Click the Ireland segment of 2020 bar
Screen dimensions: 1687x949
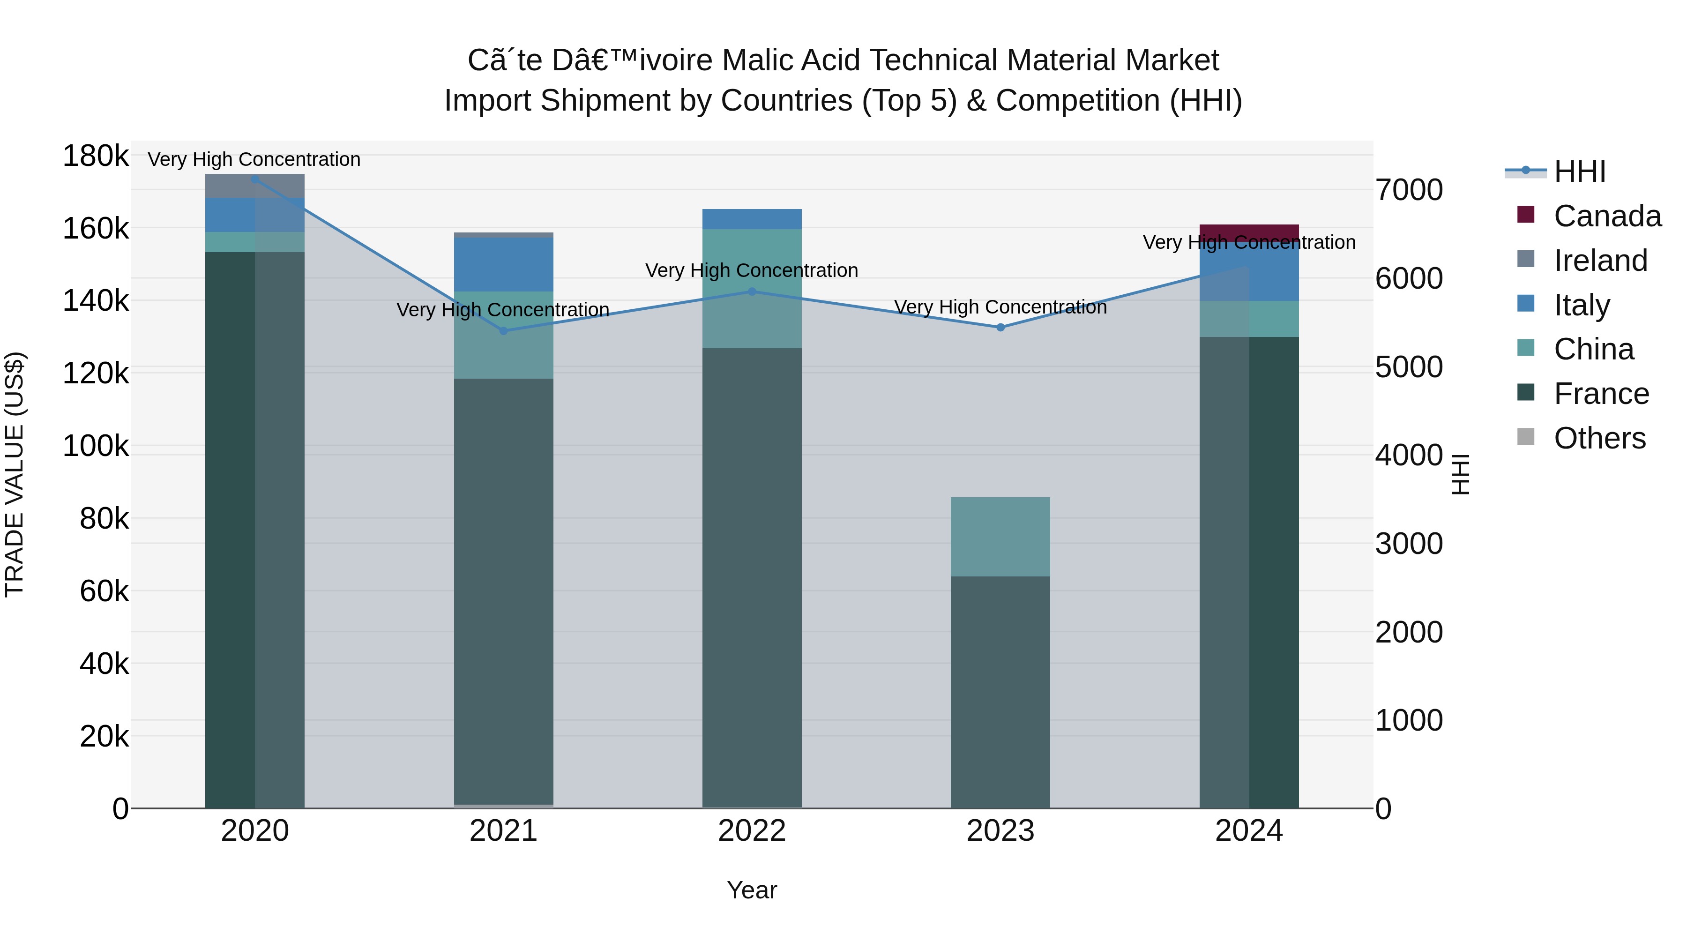(255, 186)
